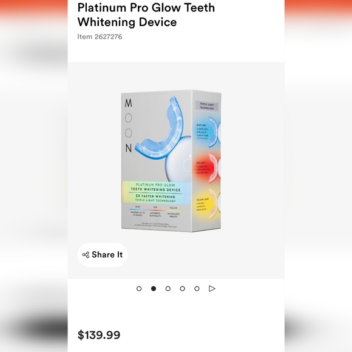
Task: Click the share icon beside Share It
Action: (86, 255)
